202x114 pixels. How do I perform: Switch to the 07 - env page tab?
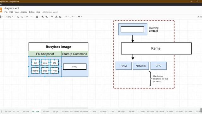pyautogui.click(x=46, y=111)
